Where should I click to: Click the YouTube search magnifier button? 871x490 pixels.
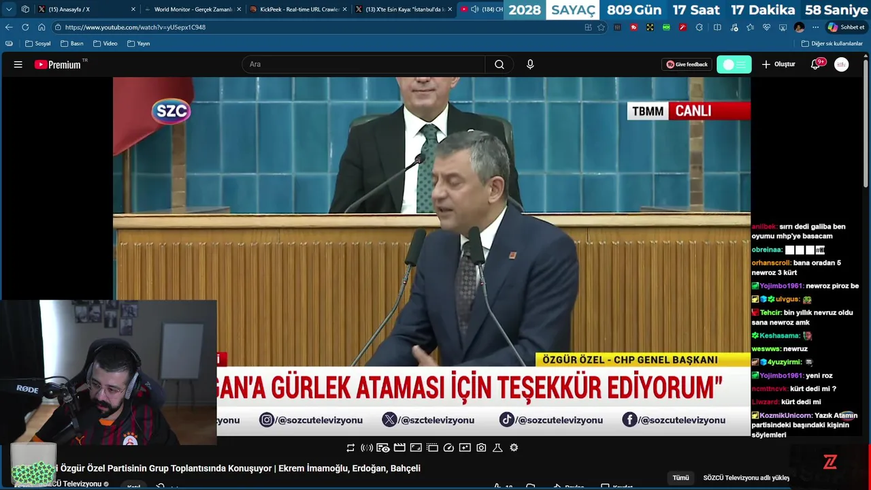click(x=499, y=64)
